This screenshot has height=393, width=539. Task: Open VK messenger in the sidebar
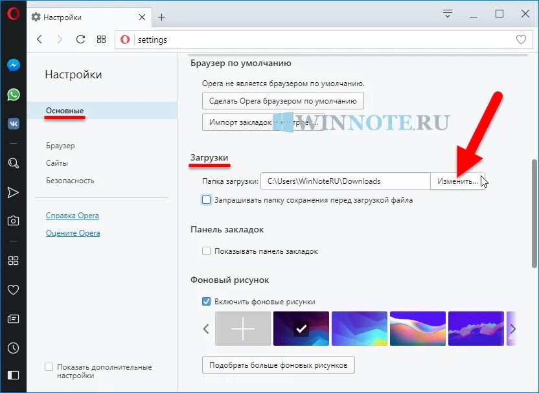[14, 124]
